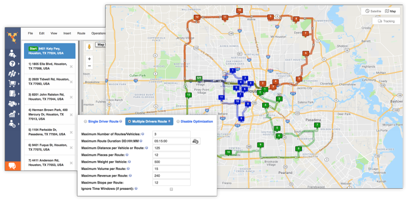
Task: Click the delivery truck fleet icon
Action: [12, 104]
